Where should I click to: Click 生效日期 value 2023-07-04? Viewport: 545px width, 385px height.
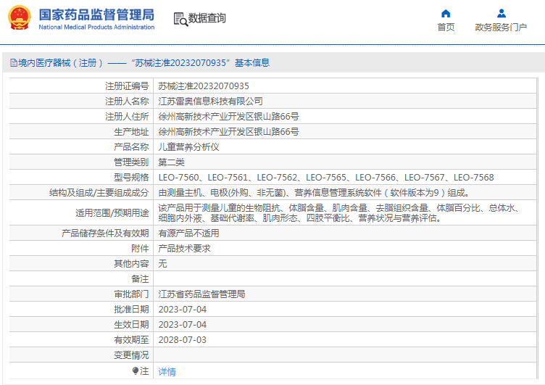[183, 325]
